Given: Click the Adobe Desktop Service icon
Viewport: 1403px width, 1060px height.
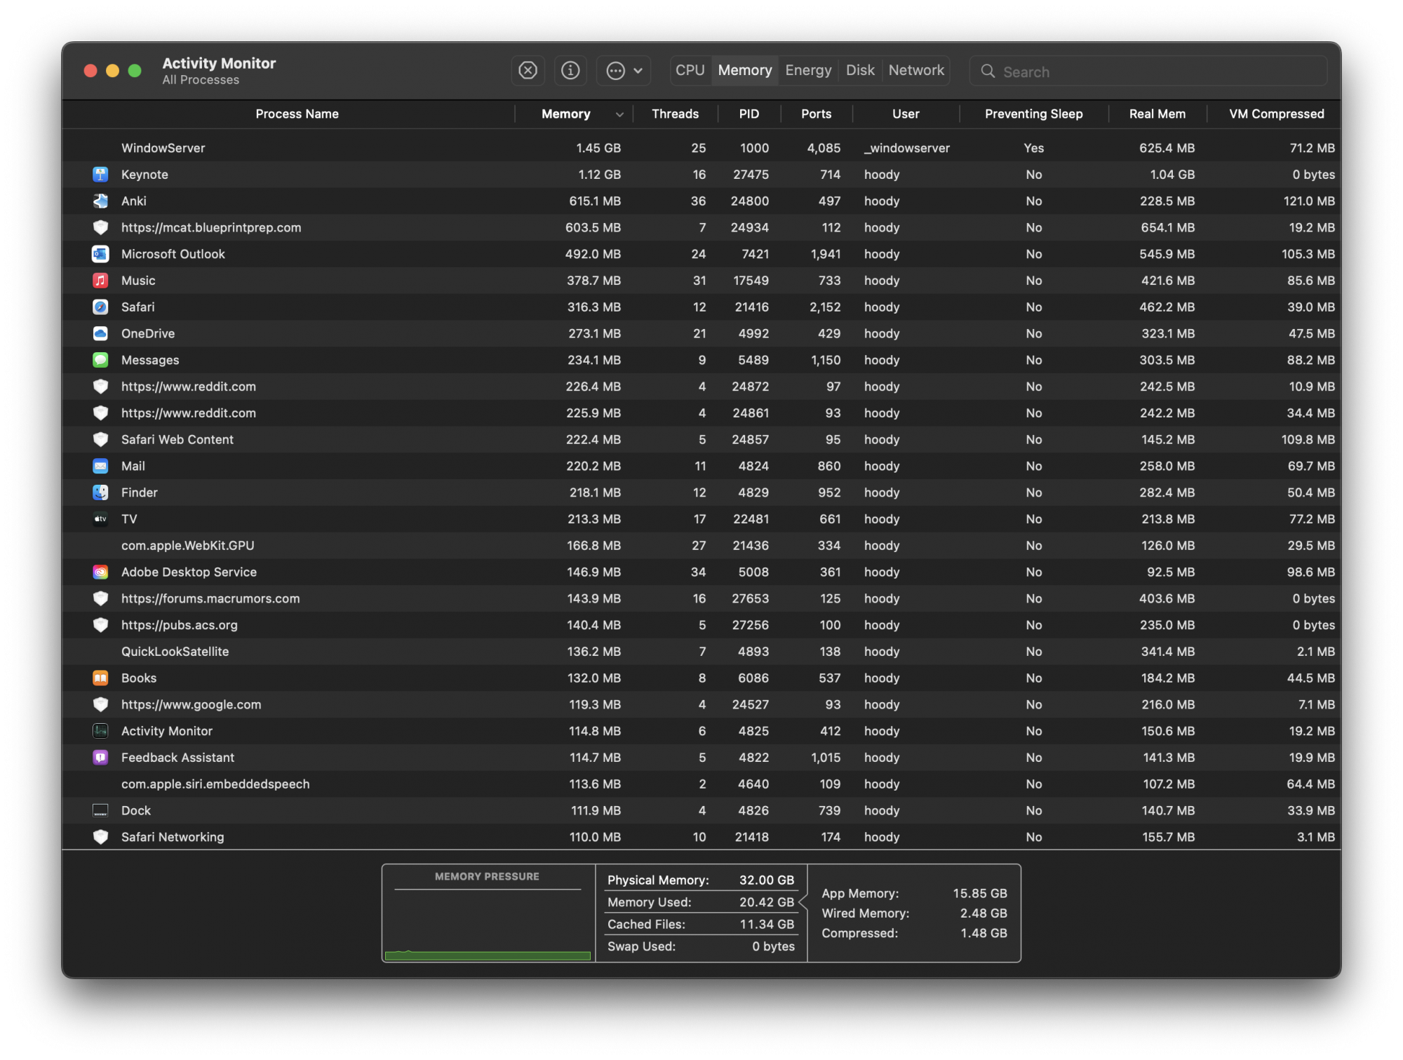Looking at the screenshot, I should 100,572.
